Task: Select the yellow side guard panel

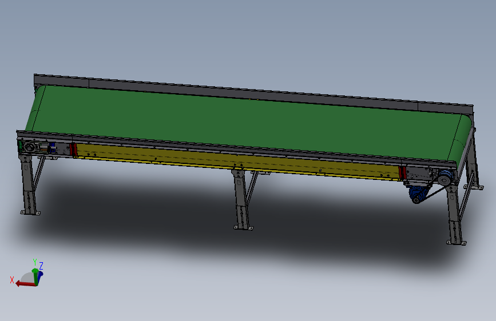Action: pos(237,162)
